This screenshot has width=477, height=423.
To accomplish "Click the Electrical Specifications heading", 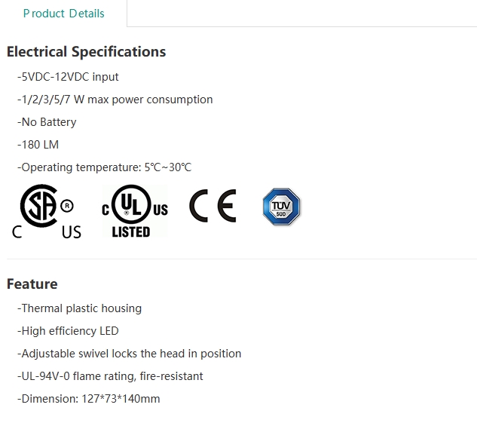I will tap(86, 52).
